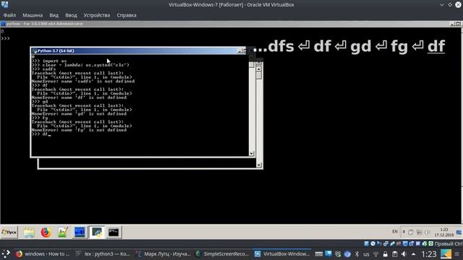Open the Вид menu

click(x=54, y=15)
